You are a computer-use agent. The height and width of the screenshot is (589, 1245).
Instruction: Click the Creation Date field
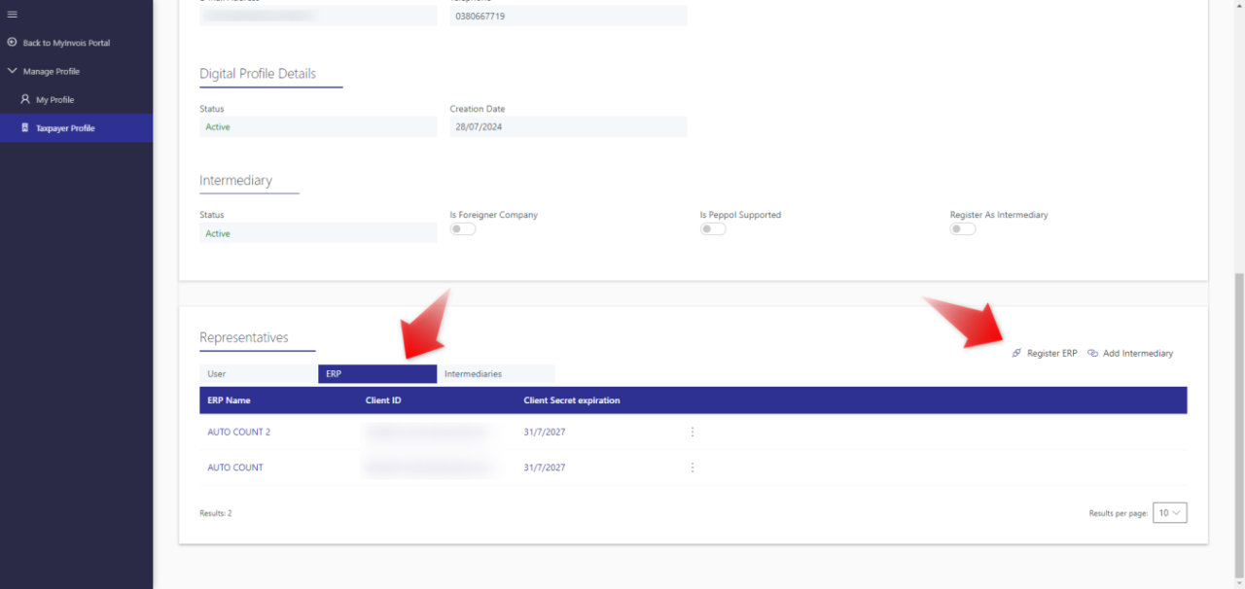tap(568, 126)
